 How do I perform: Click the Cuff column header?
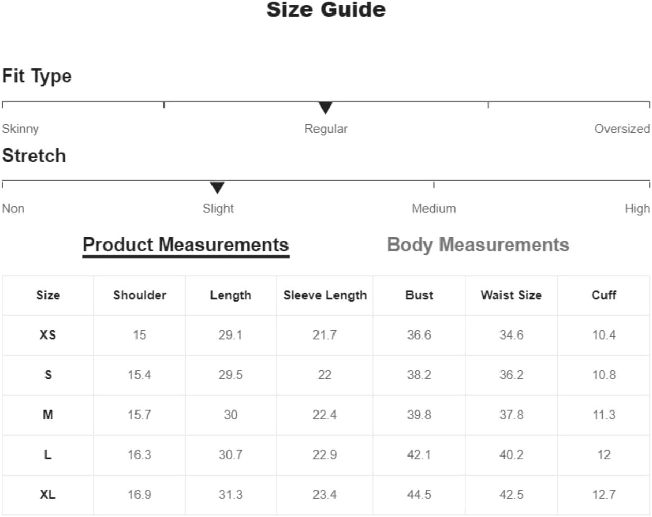click(604, 295)
